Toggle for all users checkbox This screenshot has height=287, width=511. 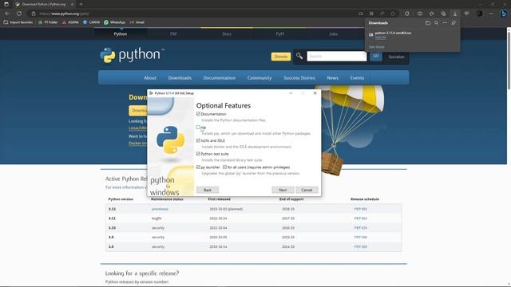[x=224, y=167]
